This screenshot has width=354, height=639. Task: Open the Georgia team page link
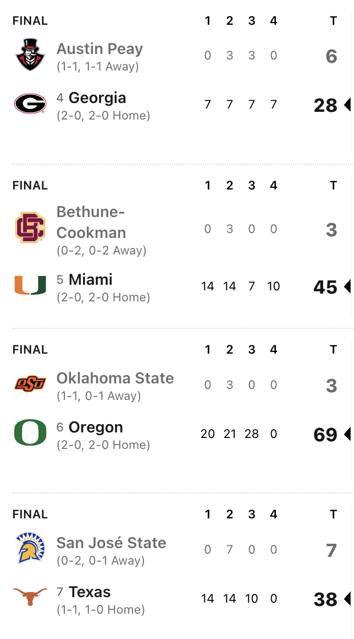97,98
